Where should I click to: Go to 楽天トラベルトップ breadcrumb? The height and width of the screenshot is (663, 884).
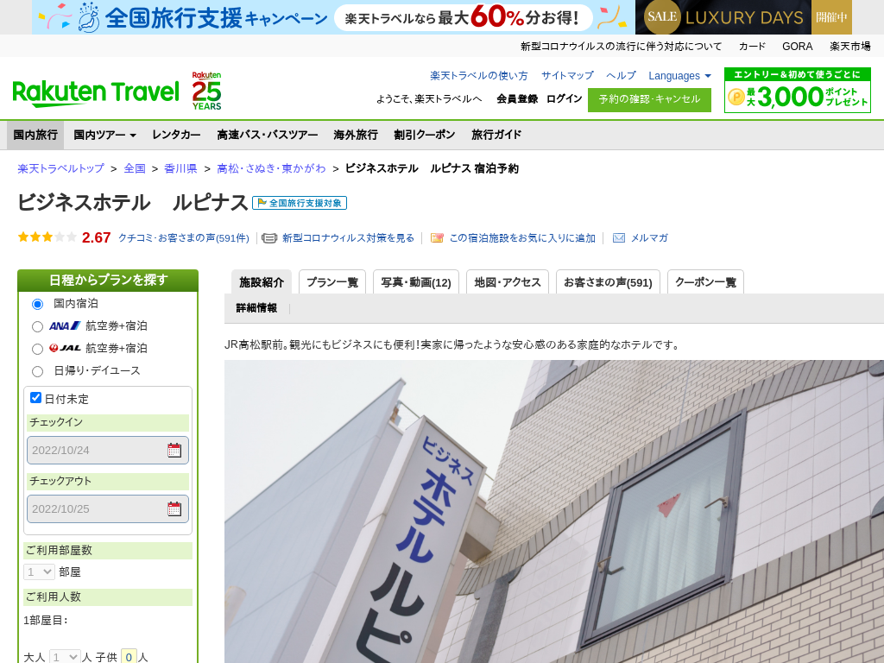(61, 168)
